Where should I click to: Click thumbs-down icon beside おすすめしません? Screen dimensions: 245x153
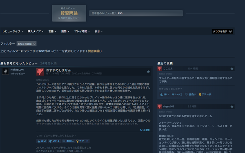(40, 72)
